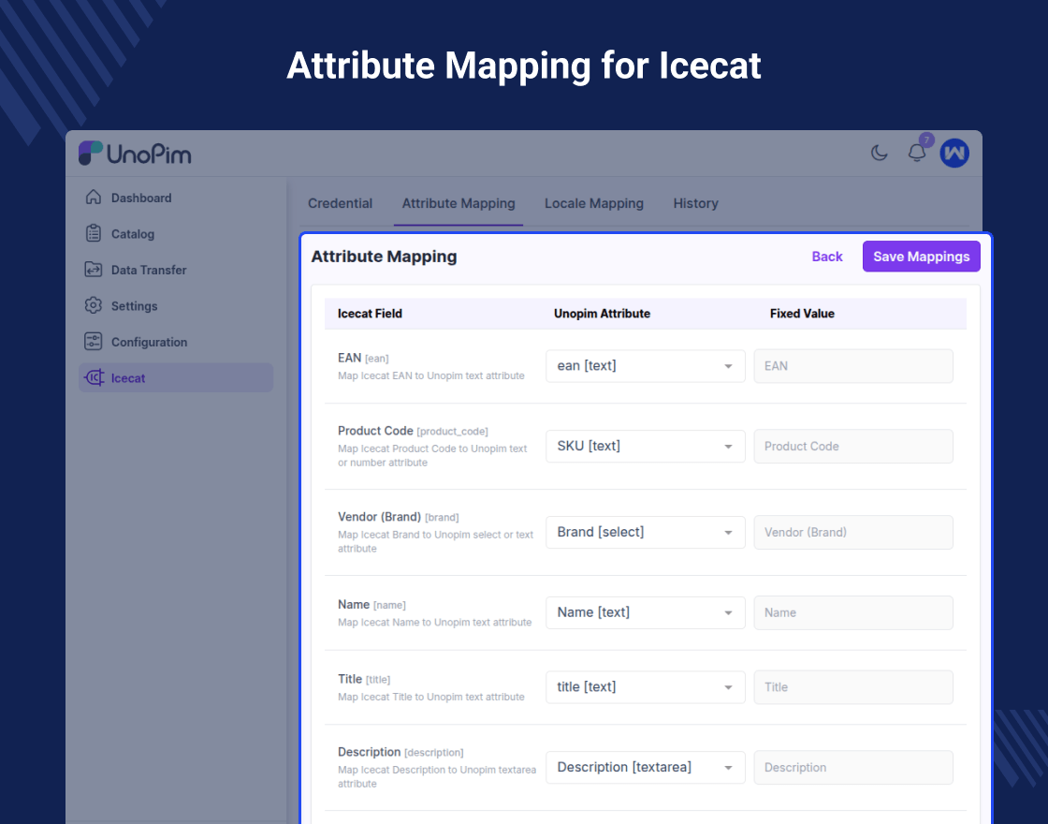This screenshot has width=1048, height=824.
Task: Click Name fixed value field
Action: [x=852, y=612]
